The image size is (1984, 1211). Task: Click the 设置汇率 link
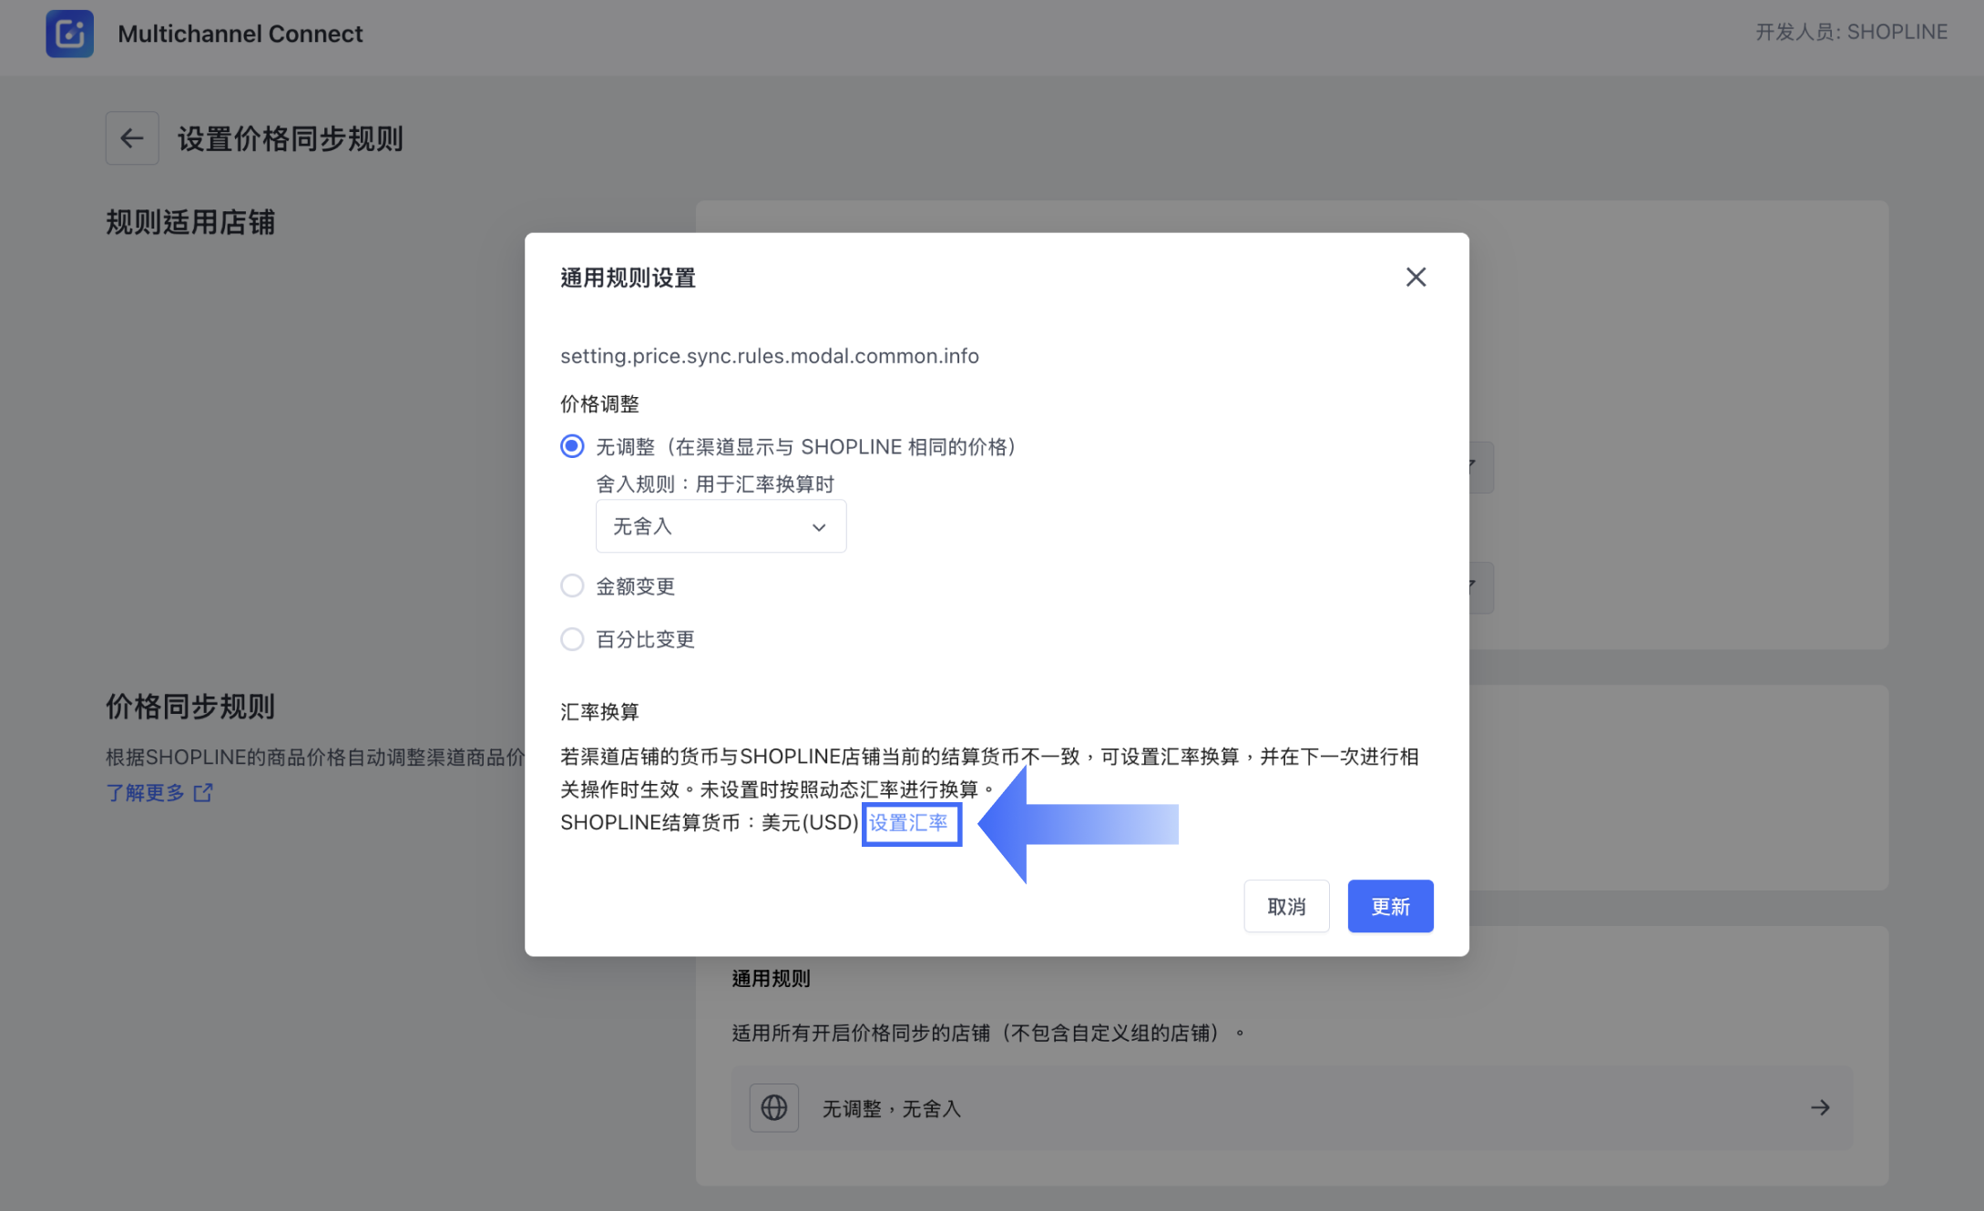pyautogui.click(x=908, y=823)
